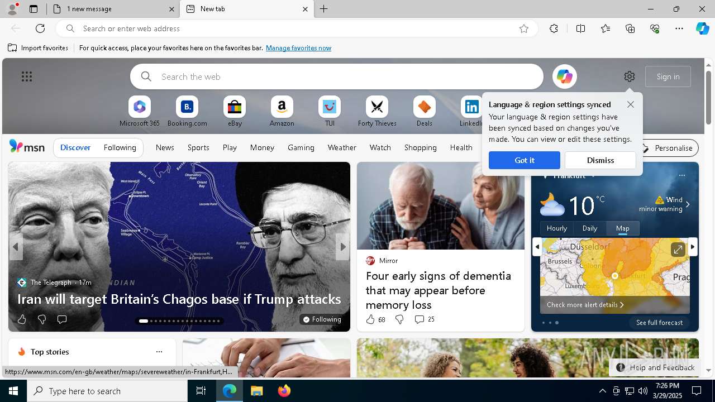Open the Microsoft 365 shortcut
The height and width of the screenshot is (402, 715).
pos(140,112)
